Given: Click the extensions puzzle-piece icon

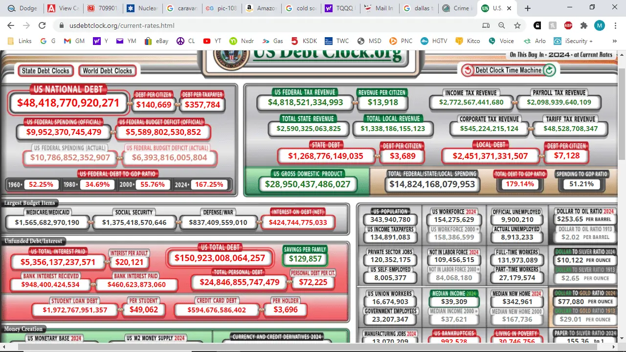Looking at the screenshot, I should pos(584,25).
